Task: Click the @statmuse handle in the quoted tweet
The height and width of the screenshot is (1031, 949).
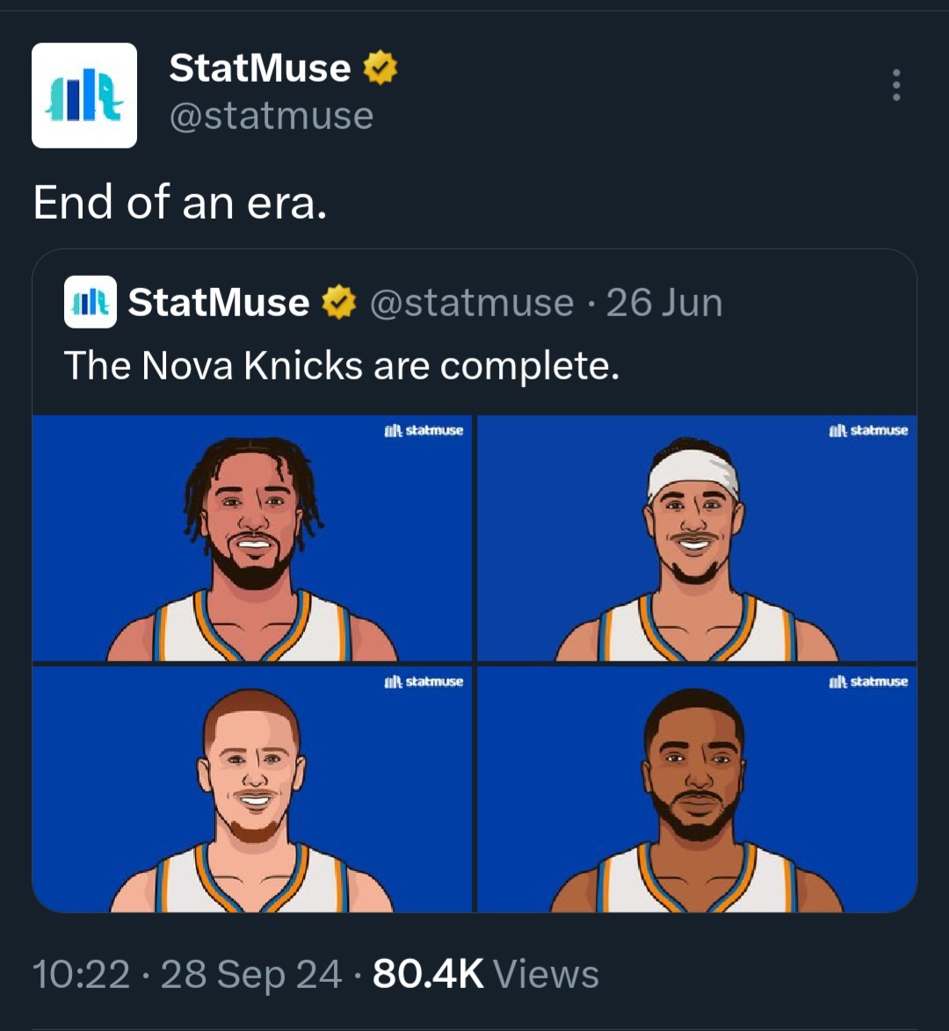Action: pos(472,303)
